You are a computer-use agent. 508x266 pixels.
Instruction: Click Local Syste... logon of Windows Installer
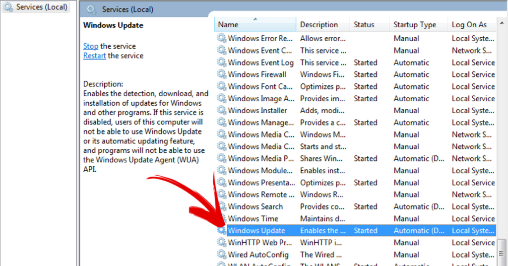point(473,111)
